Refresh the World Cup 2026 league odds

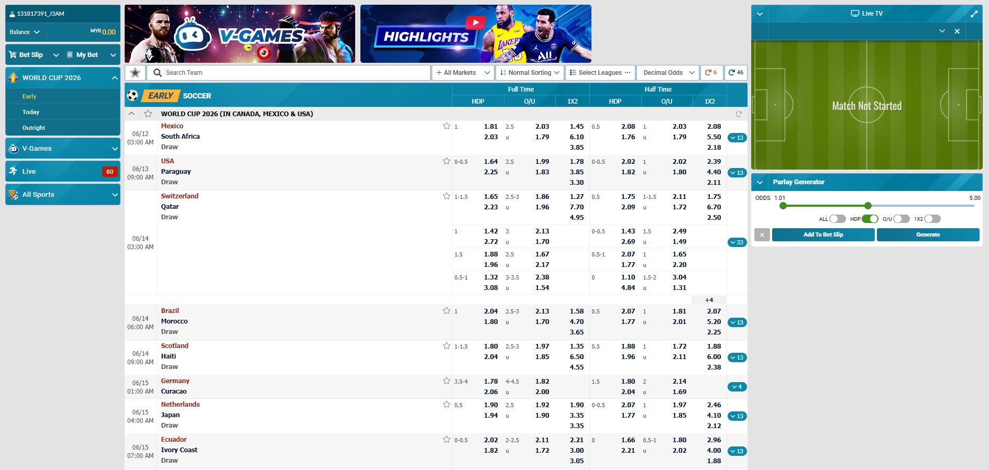tap(739, 114)
